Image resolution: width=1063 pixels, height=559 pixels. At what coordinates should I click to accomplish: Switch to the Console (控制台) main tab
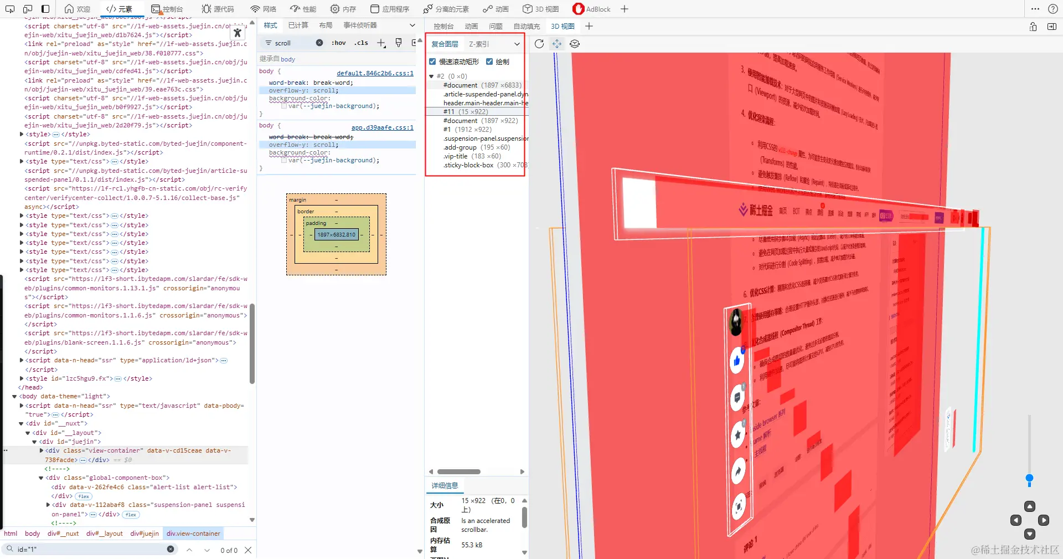click(167, 9)
